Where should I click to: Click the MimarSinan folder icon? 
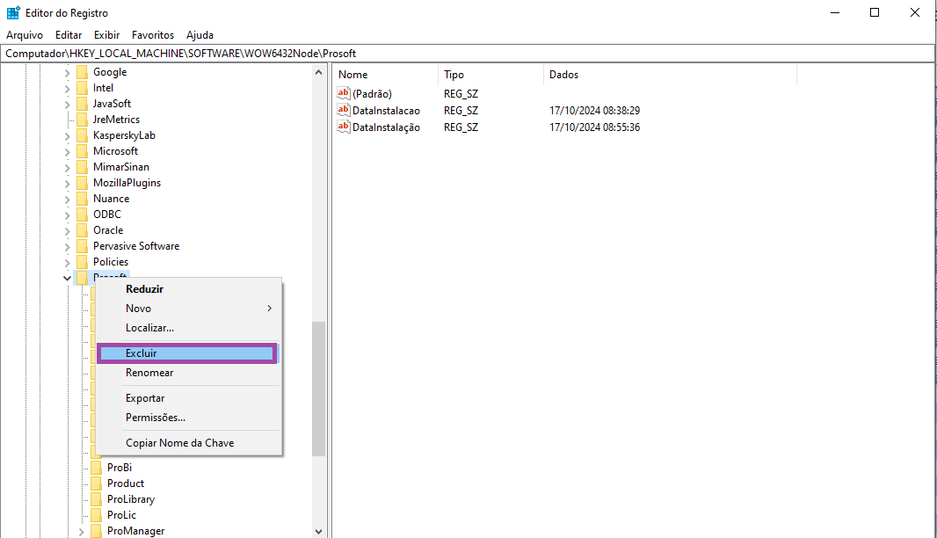point(82,167)
